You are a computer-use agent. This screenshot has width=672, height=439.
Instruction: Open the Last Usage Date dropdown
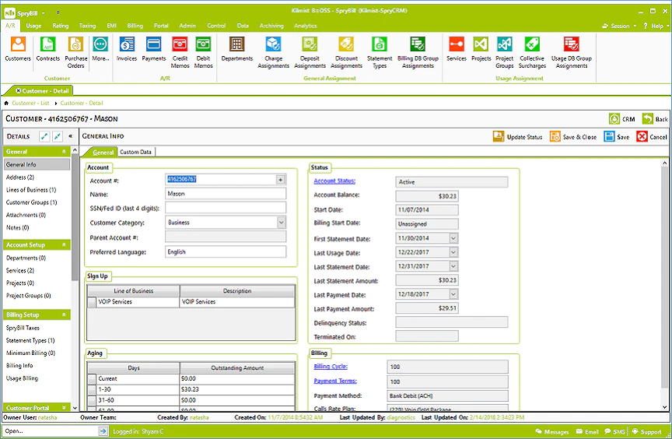click(x=453, y=252)
